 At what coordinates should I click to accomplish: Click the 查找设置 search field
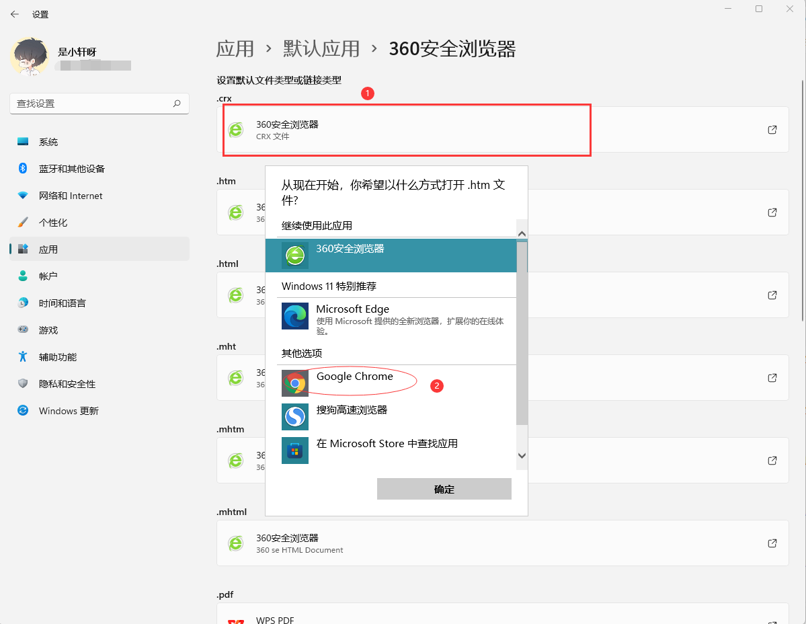(x=91, y=104)
